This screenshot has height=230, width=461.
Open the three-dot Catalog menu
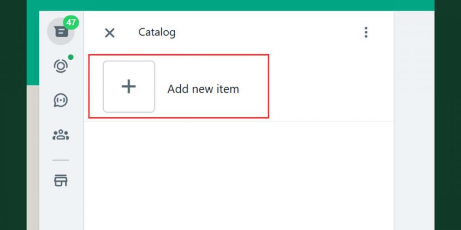click(366, 32)
